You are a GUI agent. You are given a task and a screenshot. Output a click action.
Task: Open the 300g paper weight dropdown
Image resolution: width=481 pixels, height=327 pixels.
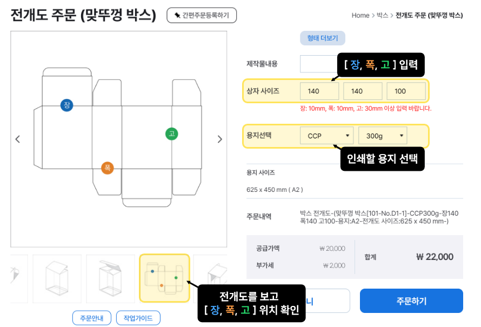383,136
